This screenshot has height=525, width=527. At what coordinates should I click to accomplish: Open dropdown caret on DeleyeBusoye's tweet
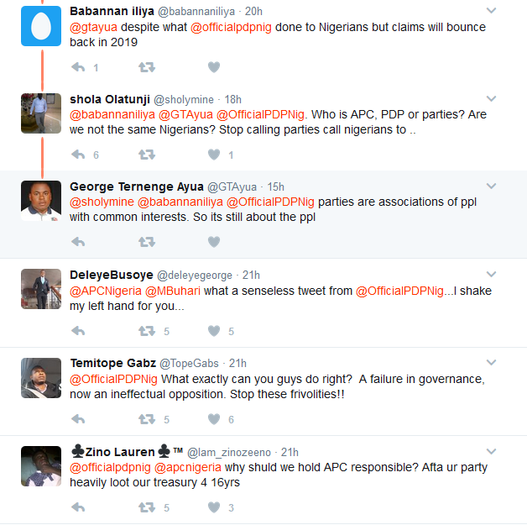pyautogui.click(x=492, y=275)
